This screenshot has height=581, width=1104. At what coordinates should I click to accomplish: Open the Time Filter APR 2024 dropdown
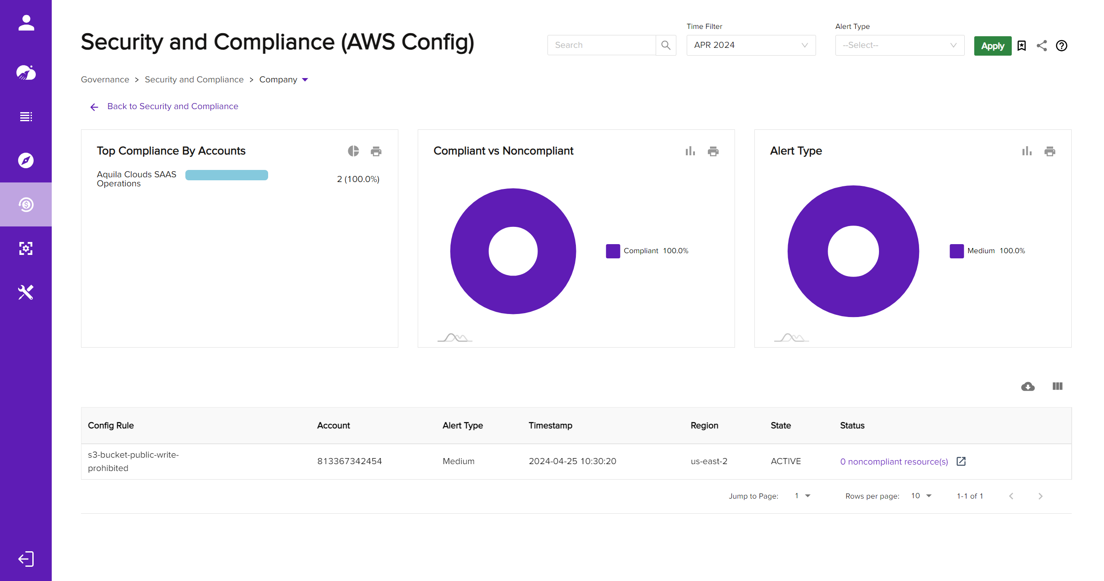751,45
